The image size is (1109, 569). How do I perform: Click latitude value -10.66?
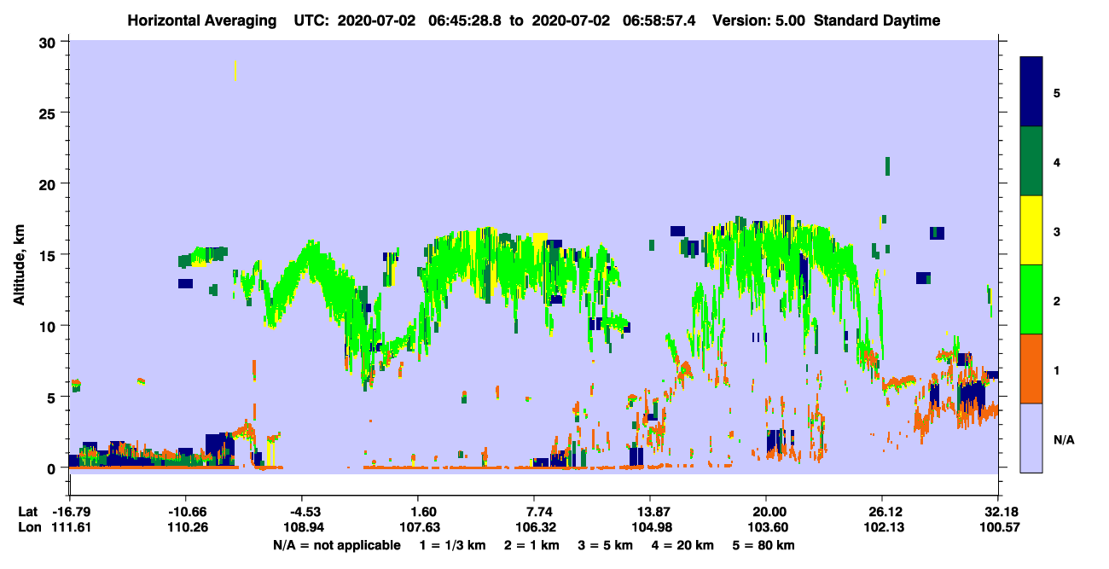(x=186, y=512)
